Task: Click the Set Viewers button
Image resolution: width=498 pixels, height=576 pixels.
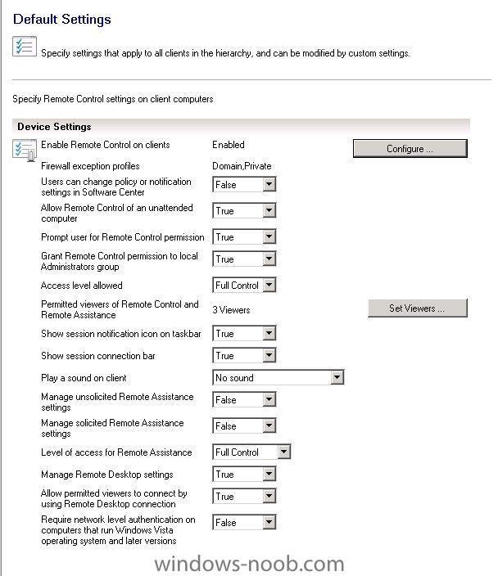Action: click(x=418, y=308)
